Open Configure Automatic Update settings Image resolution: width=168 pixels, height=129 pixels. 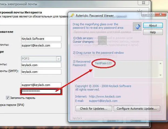tap(137, 109)
